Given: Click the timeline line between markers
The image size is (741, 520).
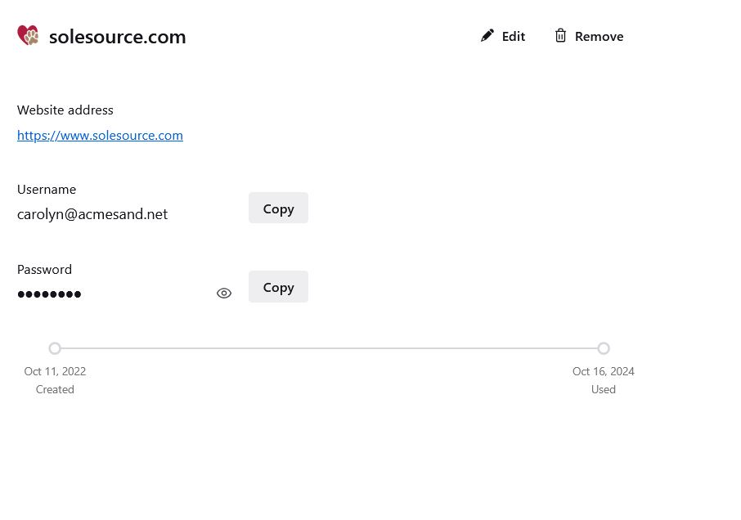Looking at the screenshot, I should pyautogui.click(x=329, y=348).
